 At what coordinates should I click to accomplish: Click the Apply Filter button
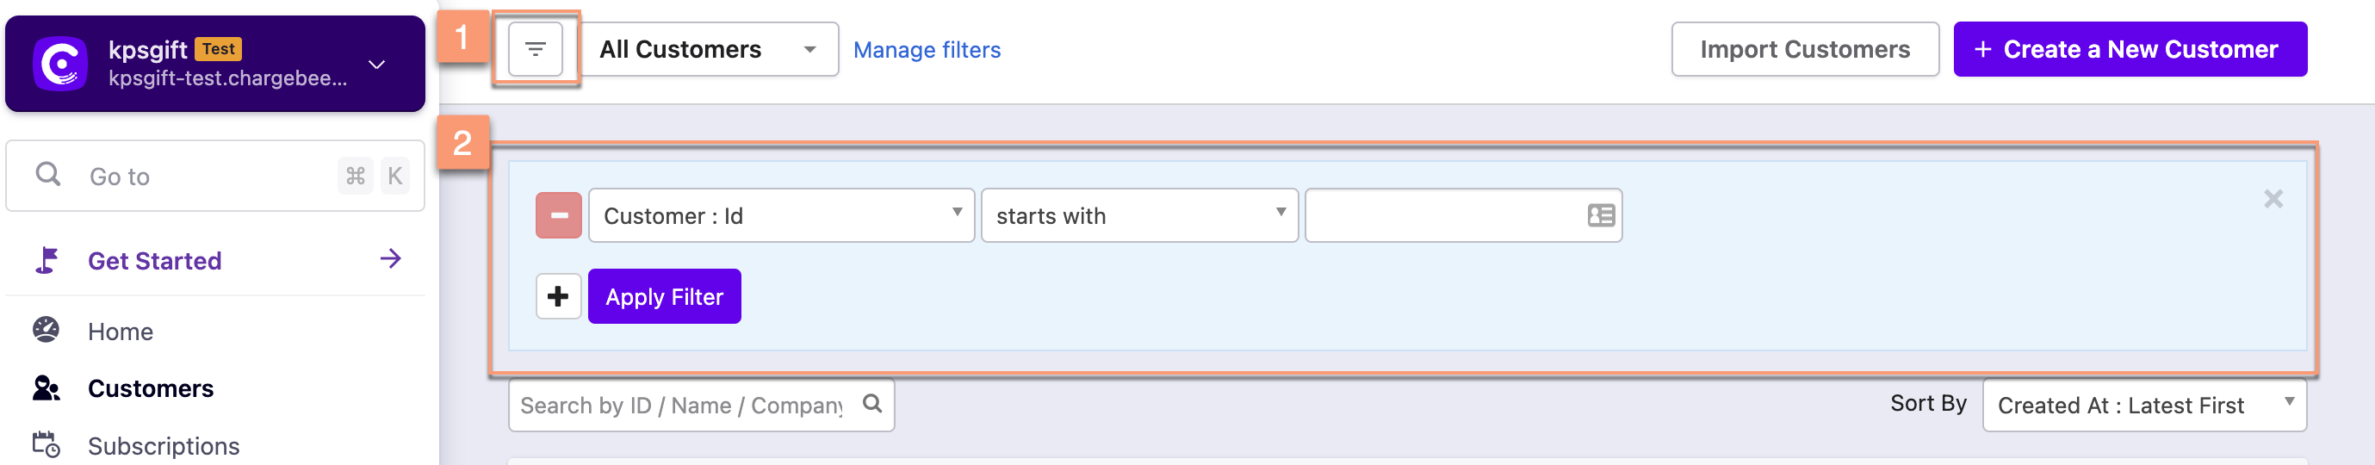[x=664, y=296]
